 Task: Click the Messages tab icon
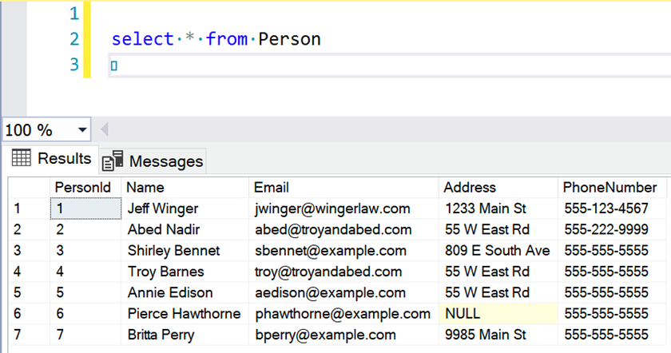(x=113, y=161)
